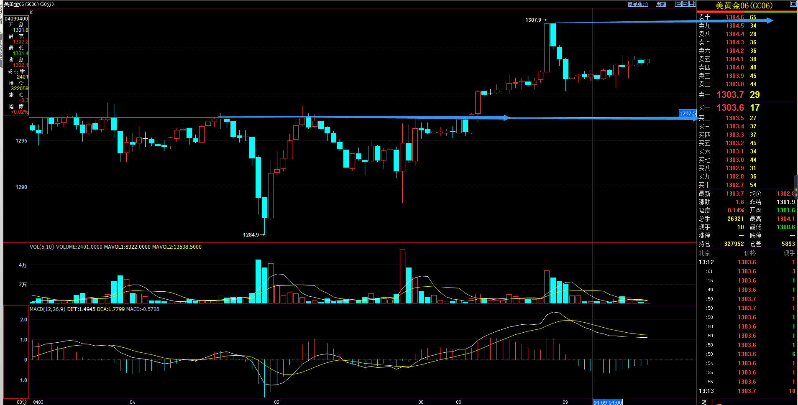Click the K indicator label on chart
The height and width of the screenshot is (405, 798).
click(x=31, y=13)
